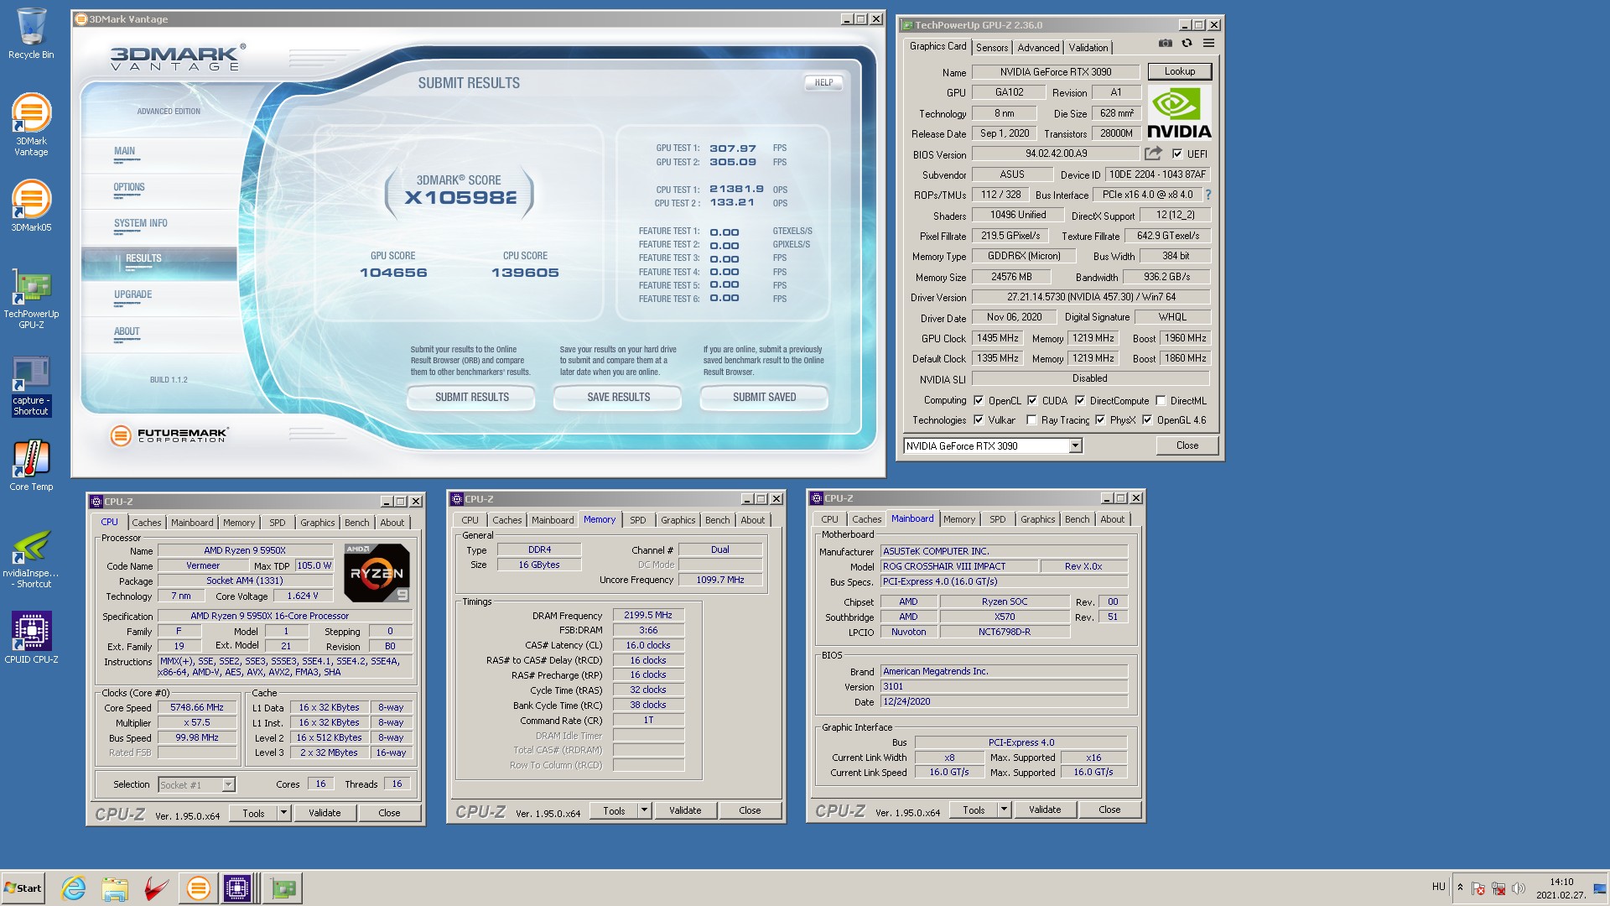The width and height of the screenshot is (1610, 906).
Task: Click the NVIDIA logo in GPU-Z
Action: pyautogui.click(x=1179, y=112)
